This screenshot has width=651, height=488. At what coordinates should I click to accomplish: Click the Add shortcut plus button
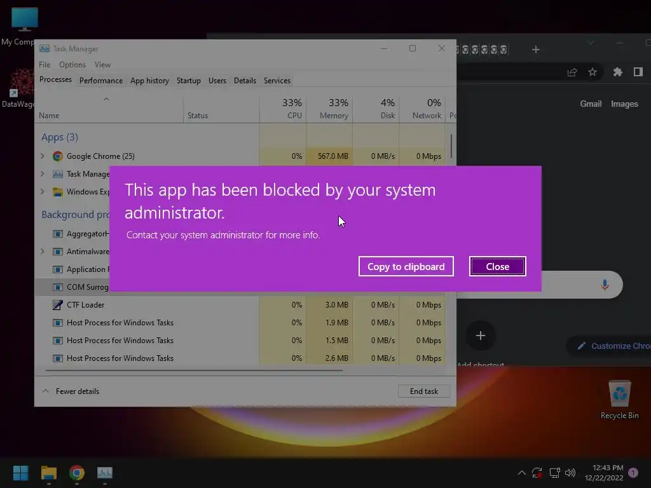[481, 335]
